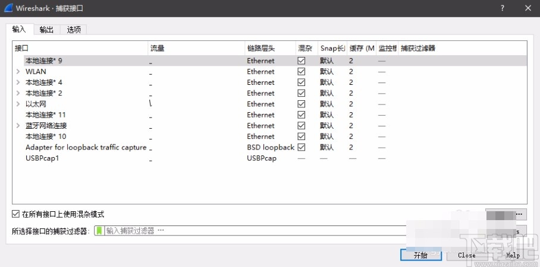The height and width of the screenshot is (267, 540).
Task: Uncheck 在所有接口上使用混杂模式 checkbox
Action: coord(15,214)
